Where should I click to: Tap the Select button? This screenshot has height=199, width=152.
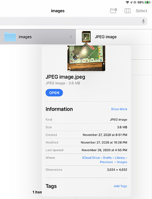tap(141, 11)
